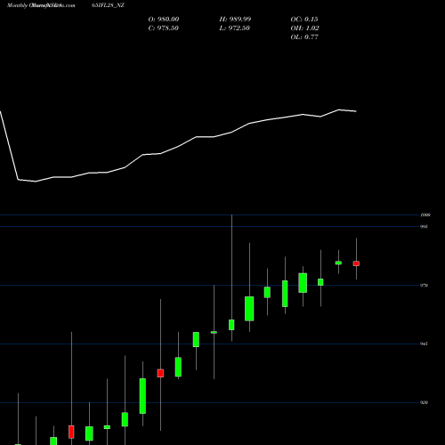Select the high value H: 989.99
Screen dimensions: 445x445
235,19
